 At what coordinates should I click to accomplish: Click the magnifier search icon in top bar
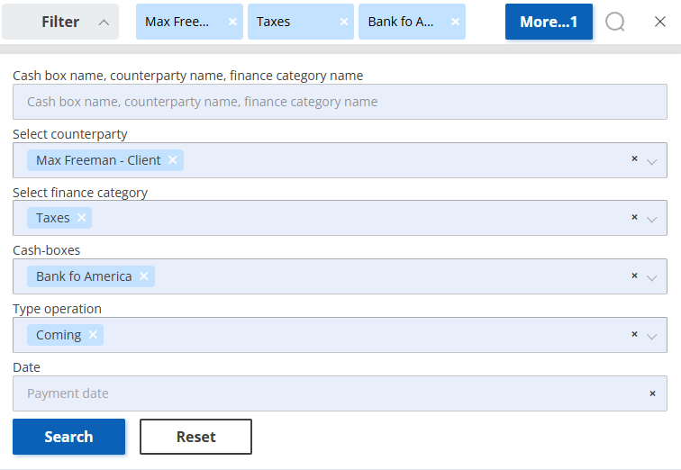pos(615,22)
